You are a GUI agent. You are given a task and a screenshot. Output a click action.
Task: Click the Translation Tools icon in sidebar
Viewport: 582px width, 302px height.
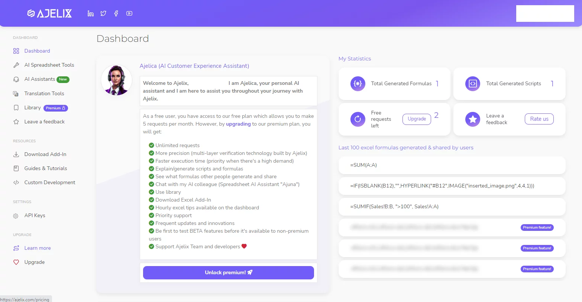click(x=16, y=93)
